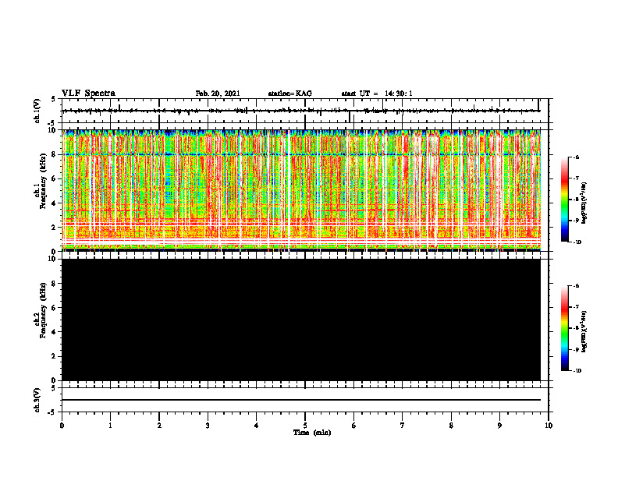Click the ch.3(V) axis label
Image resolution: width=618 pixels, height=477 pixels.
click(37, 401)
